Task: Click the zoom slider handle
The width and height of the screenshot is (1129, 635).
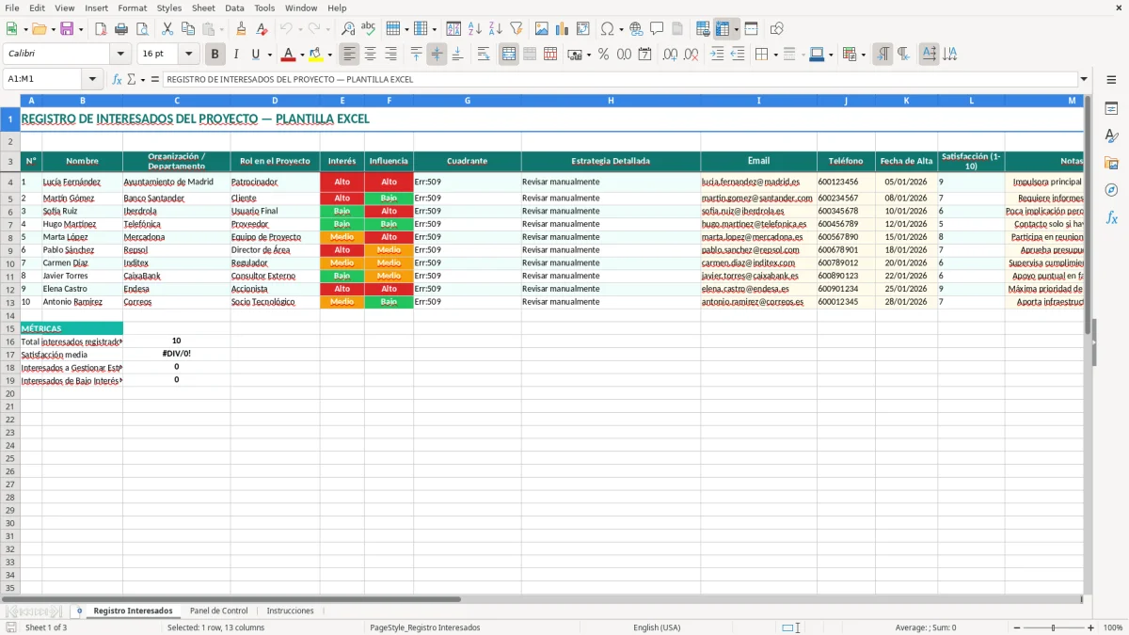Action: (x=1053, y=627)
